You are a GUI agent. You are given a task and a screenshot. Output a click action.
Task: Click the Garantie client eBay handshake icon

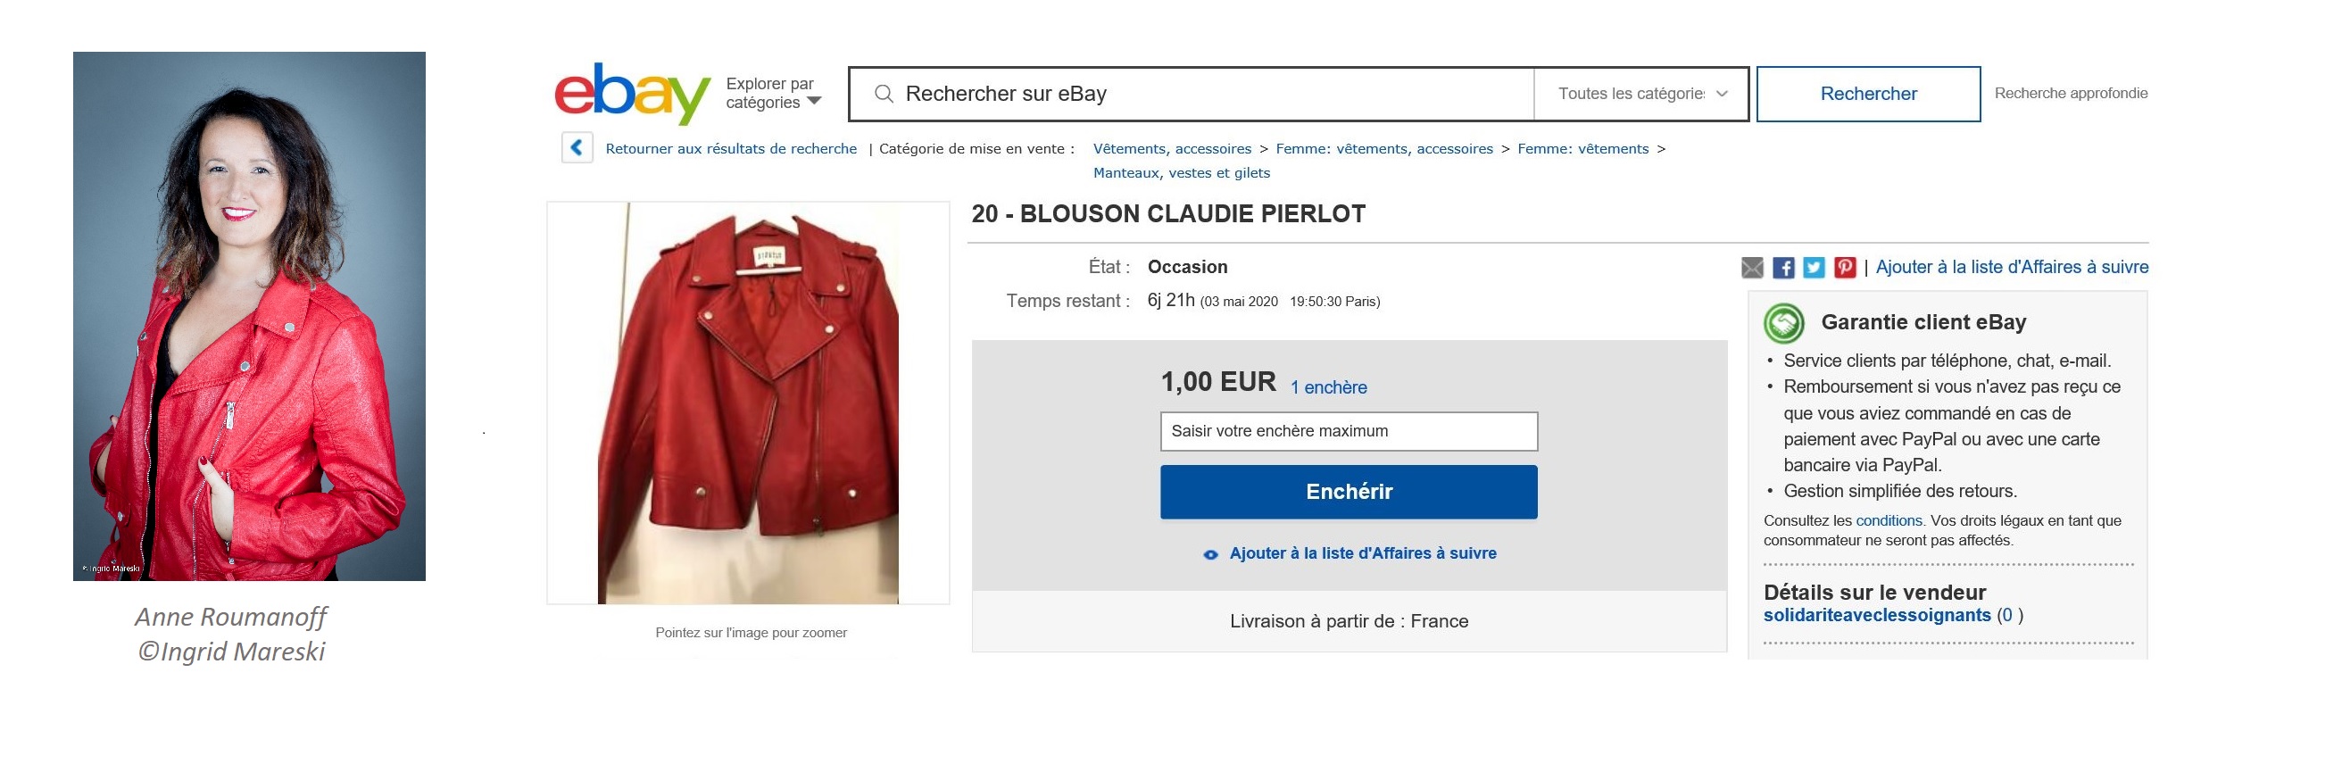[1784, 323]
